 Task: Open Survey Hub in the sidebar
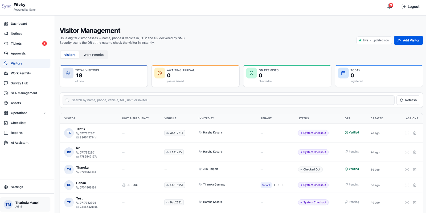pyautogui.click(x=25, y=83)
